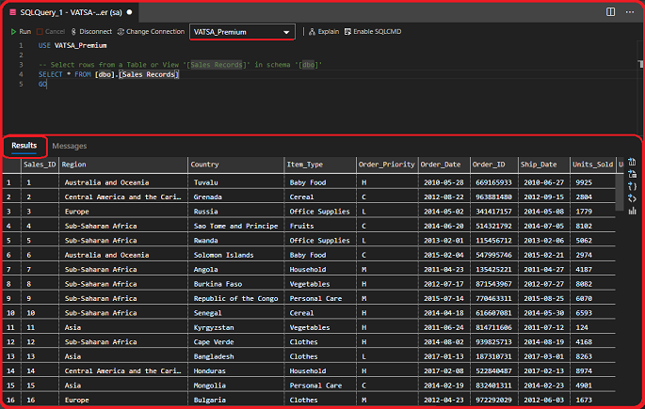The image size is (645, 409).
Task: Select the Sales_ID column header
Action: pos(40,165)
